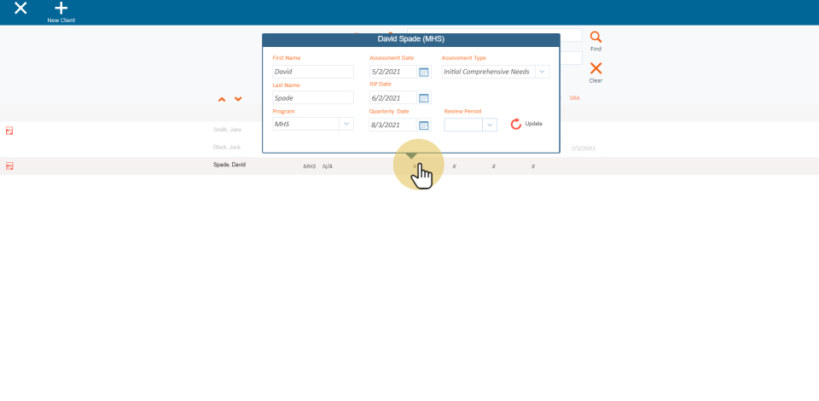Click the Find magnifier icon

(x=595, y=38)
